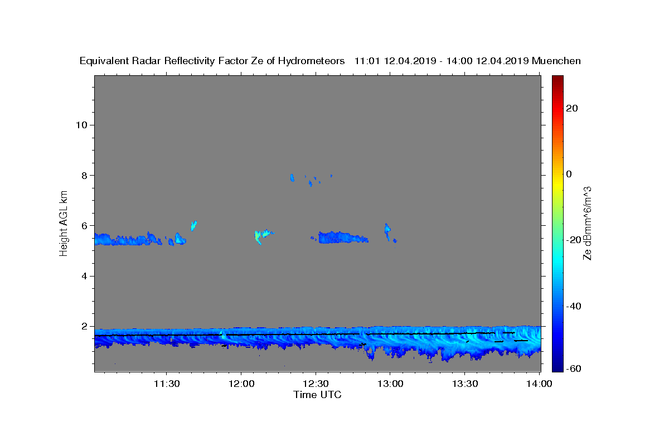Click the date range text "11:01 12.04.2019 - 14:00 12.04.2019"
Image resolution: width=669 pixels, height=446 pixels.
point(442,61)
